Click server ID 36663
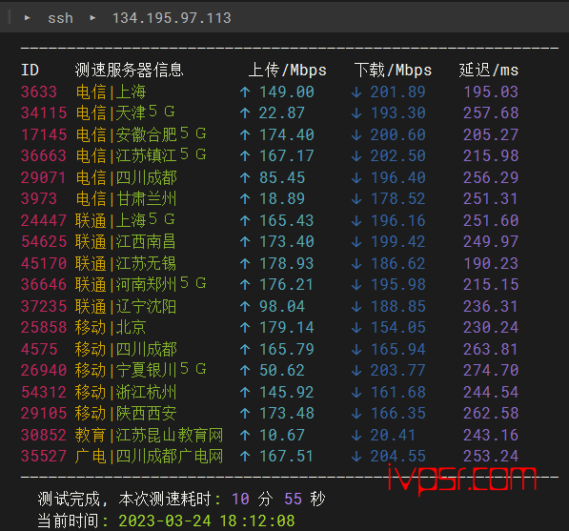569x531 pixels. point(44,155)
